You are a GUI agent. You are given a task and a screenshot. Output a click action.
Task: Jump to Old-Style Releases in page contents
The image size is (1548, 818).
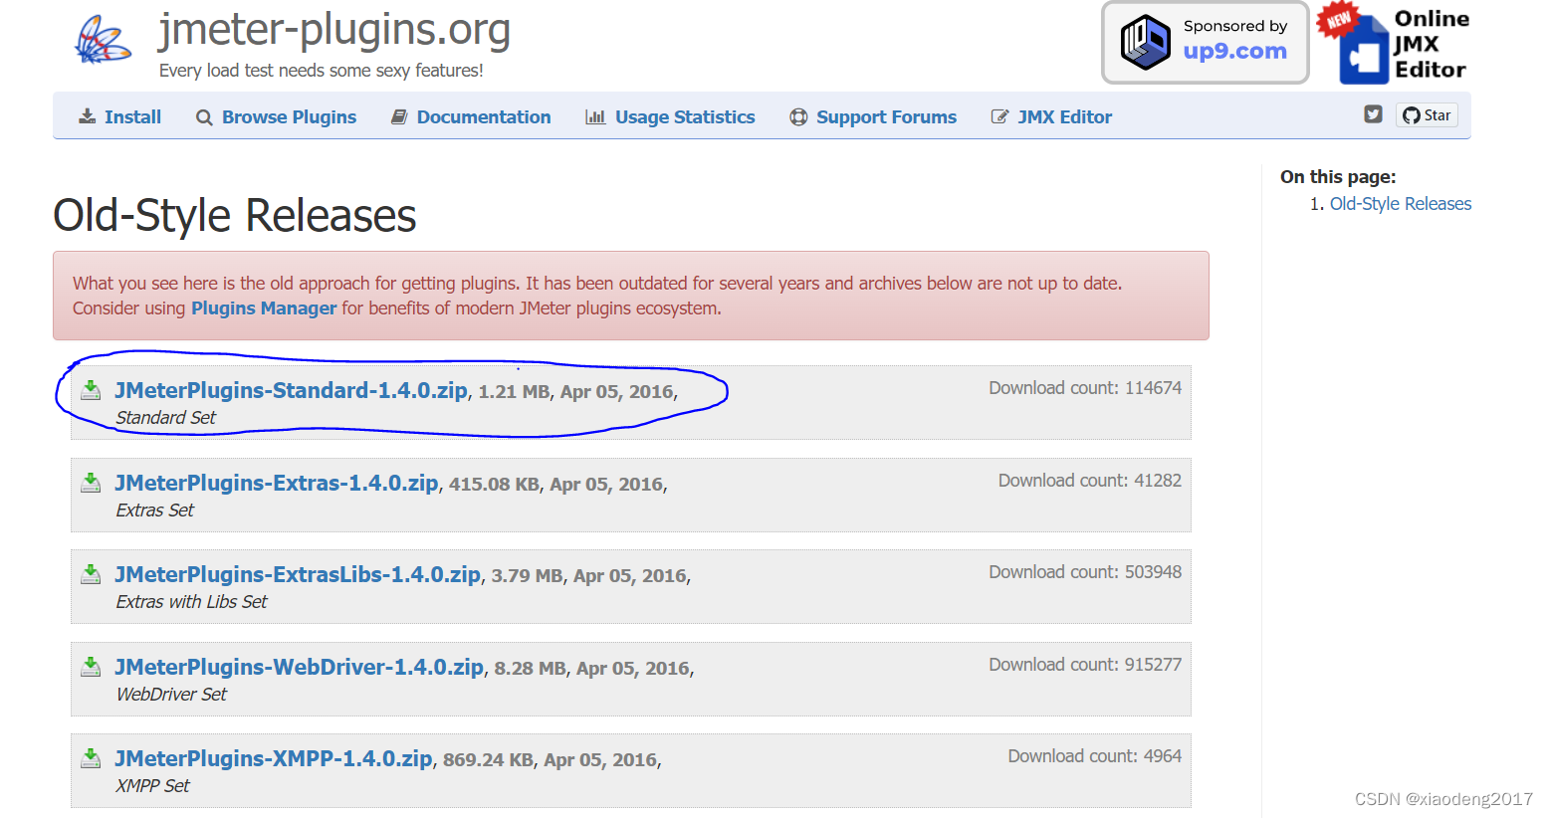1401,204
